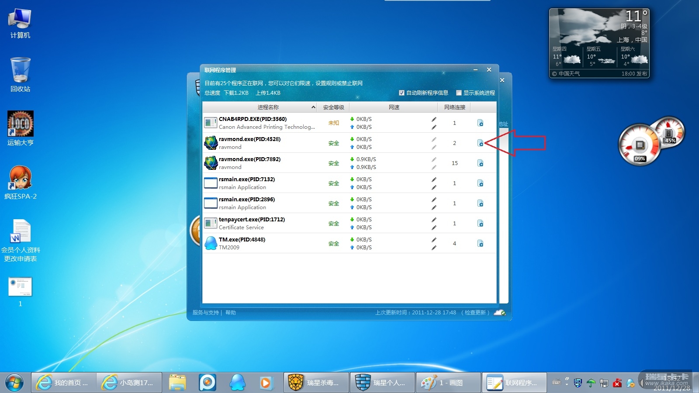
Task: Click the CPU usage gauge gadget showing 09%
Action: [x=639, y=145]
